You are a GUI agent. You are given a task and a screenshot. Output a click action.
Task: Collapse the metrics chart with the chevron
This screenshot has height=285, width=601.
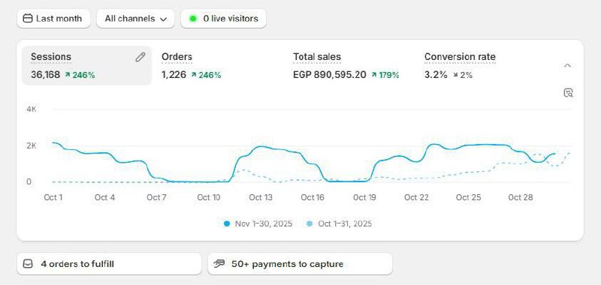coord(568,65)
